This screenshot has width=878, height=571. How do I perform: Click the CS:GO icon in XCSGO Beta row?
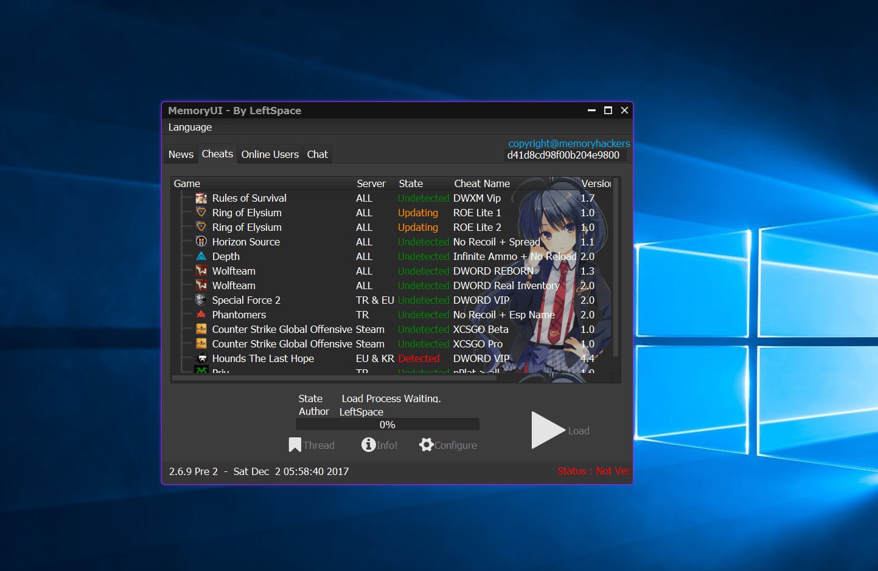tap(201, 329)
